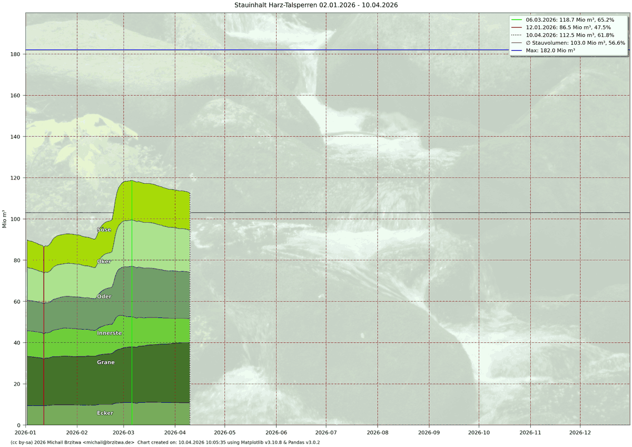The height and width of the screenshot is (447, 632).
Task: Click the x-axis label 2026-08
Action: click(x=377, y=432)
